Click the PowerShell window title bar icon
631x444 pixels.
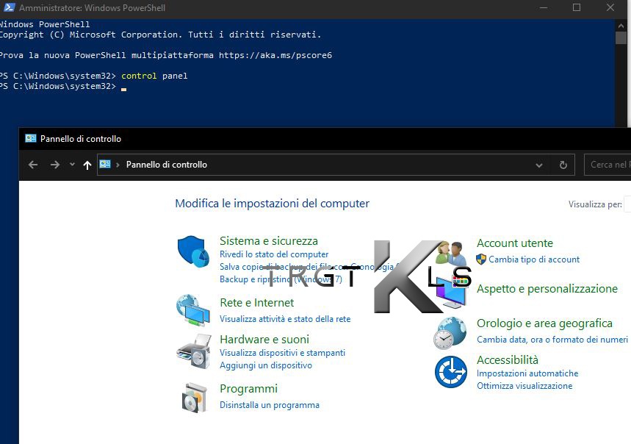[8, 8]
